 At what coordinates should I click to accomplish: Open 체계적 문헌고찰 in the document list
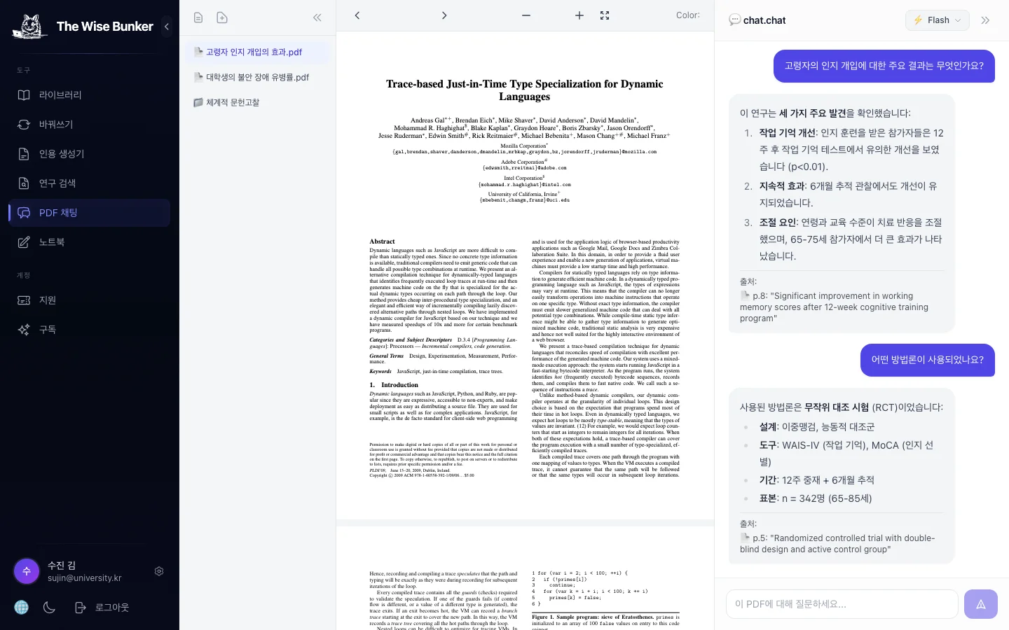coord(231,102)
